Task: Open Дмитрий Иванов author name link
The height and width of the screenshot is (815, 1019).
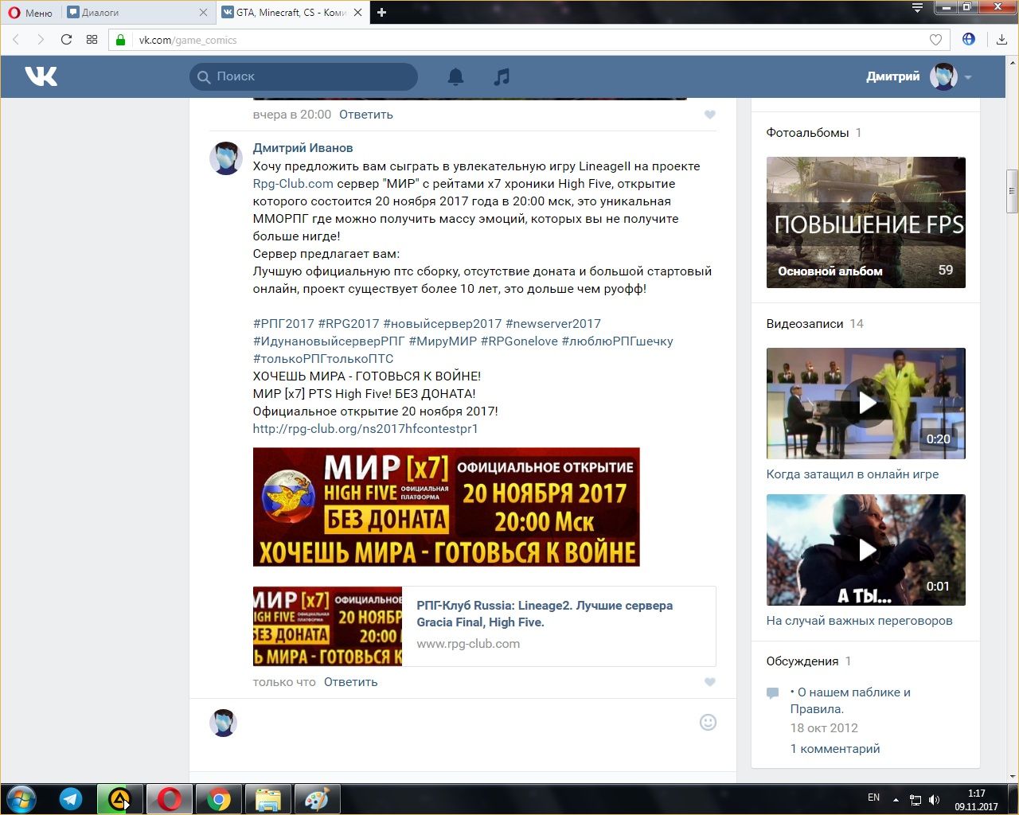Action: point(303,148)
